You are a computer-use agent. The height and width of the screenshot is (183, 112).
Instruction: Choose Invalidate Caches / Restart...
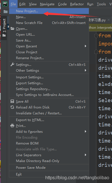49,113
